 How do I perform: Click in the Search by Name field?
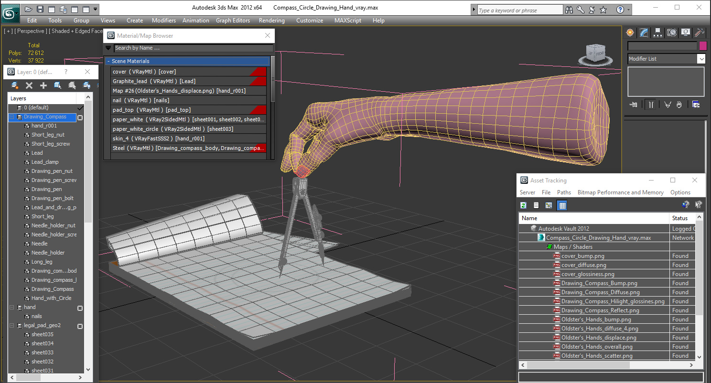[194, 48]
